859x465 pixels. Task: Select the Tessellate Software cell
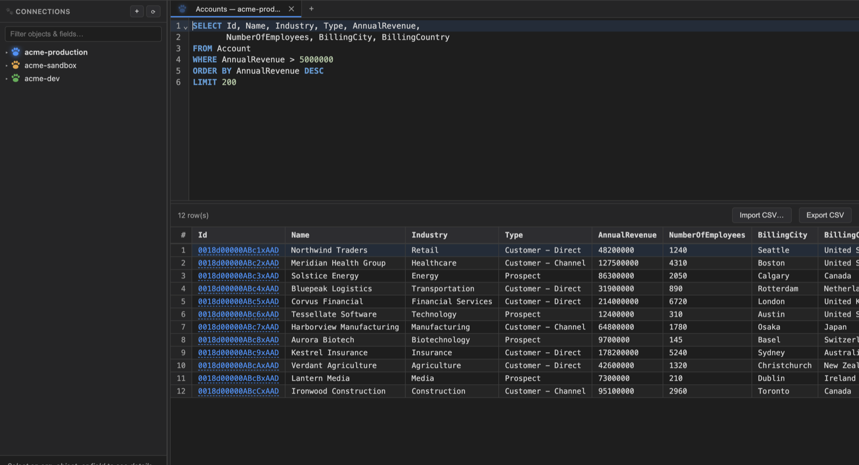(345, 314)
